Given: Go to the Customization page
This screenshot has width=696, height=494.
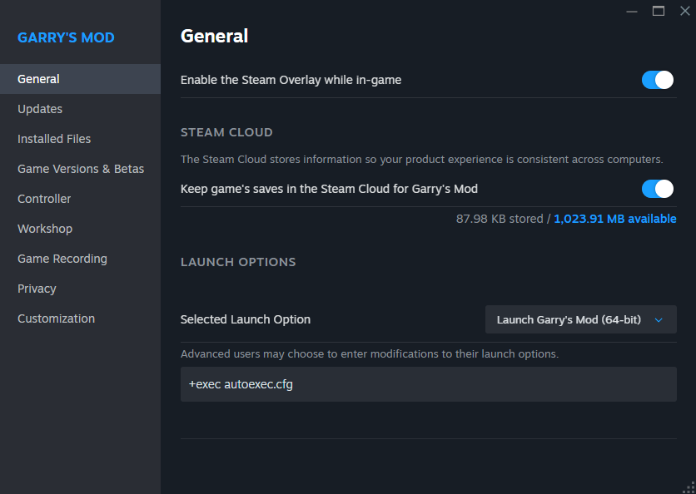Looking at the screenshot, I should coord(56,319).
